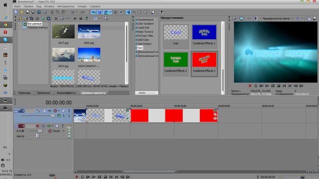Screen dimensions: 319x179
Task: Open the Файл menu
Action: point(17,6)
